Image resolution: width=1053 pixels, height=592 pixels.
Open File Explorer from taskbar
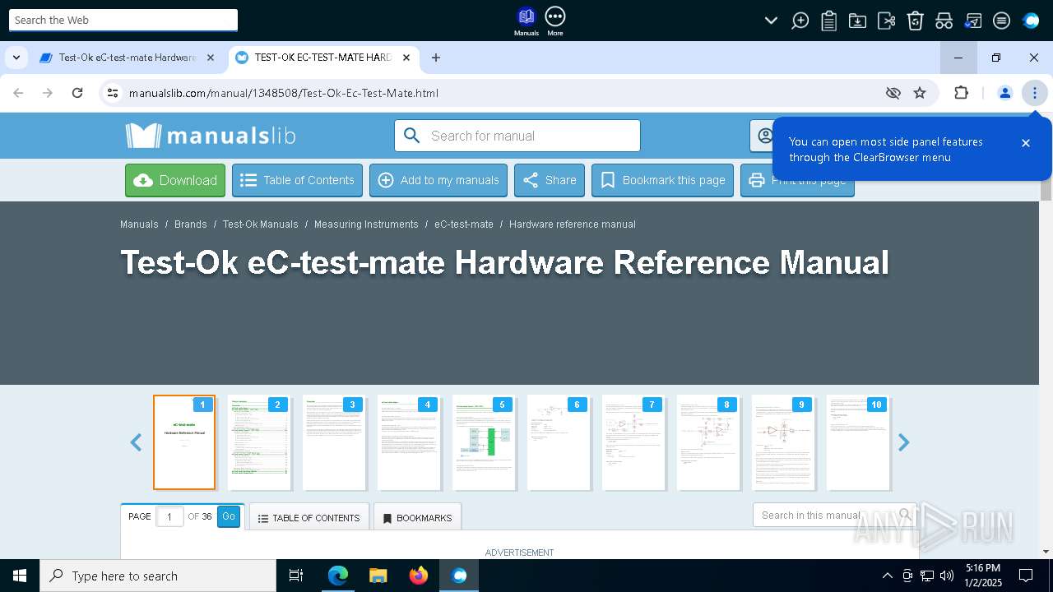click(378, 576)
